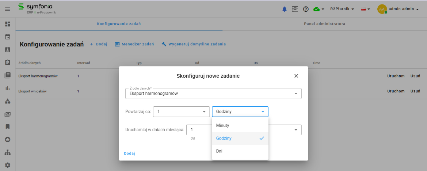Click the Interwał column header

click(x=83, y=63)
